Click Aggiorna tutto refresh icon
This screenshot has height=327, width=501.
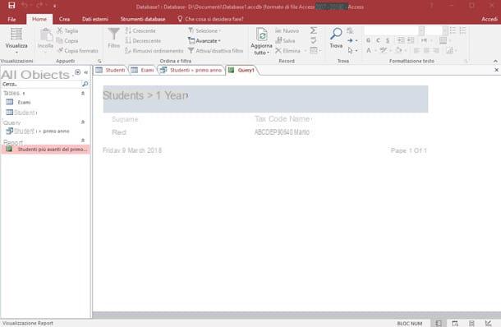tap(262, 35)
